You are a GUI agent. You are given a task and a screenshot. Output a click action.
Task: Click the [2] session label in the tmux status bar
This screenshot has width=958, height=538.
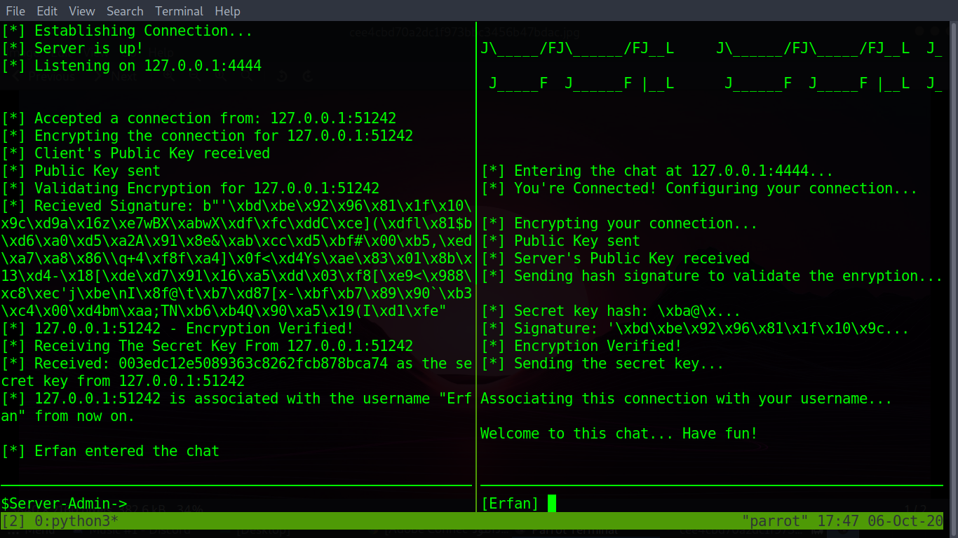click(13, 521)
